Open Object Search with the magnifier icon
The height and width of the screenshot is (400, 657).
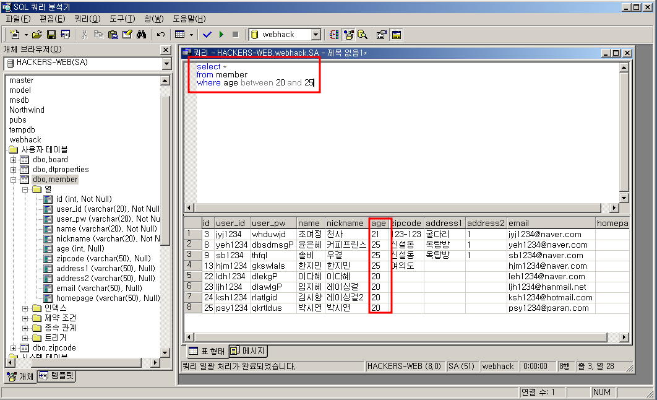point(363,35)
